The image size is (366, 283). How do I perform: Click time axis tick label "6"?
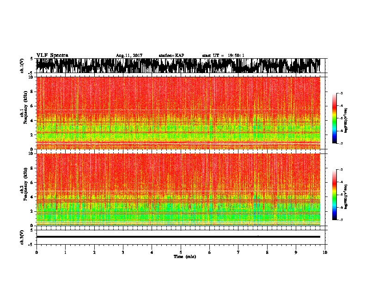pos(210,252)
